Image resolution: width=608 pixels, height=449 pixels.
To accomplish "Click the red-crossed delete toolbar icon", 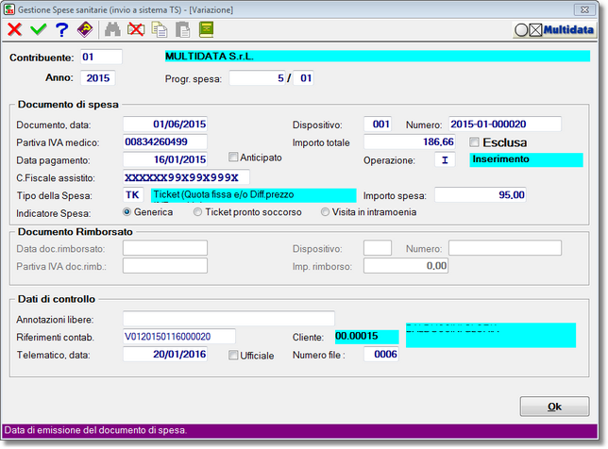I will (x=136, y=30).
